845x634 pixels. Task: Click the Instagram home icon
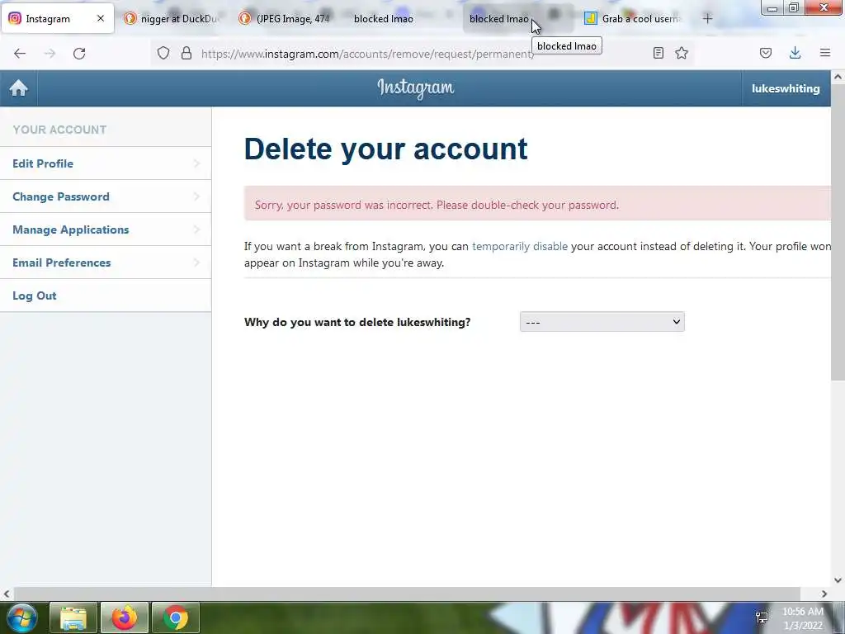click(x=18, y=88)
